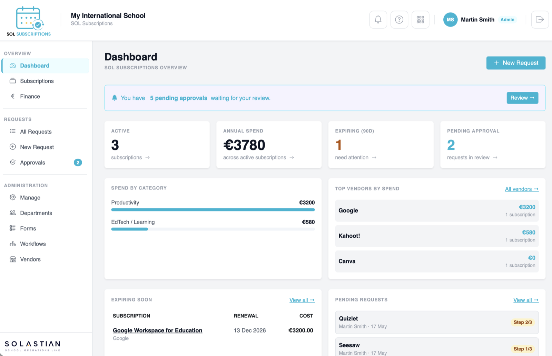552x356 pixels.
Task: Open Manage in Administration
Action: tap(45, 197)
